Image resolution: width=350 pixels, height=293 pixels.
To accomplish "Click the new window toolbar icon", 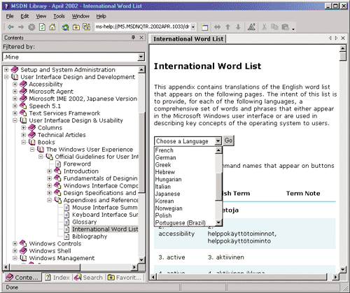I will (x=204, y=27).
